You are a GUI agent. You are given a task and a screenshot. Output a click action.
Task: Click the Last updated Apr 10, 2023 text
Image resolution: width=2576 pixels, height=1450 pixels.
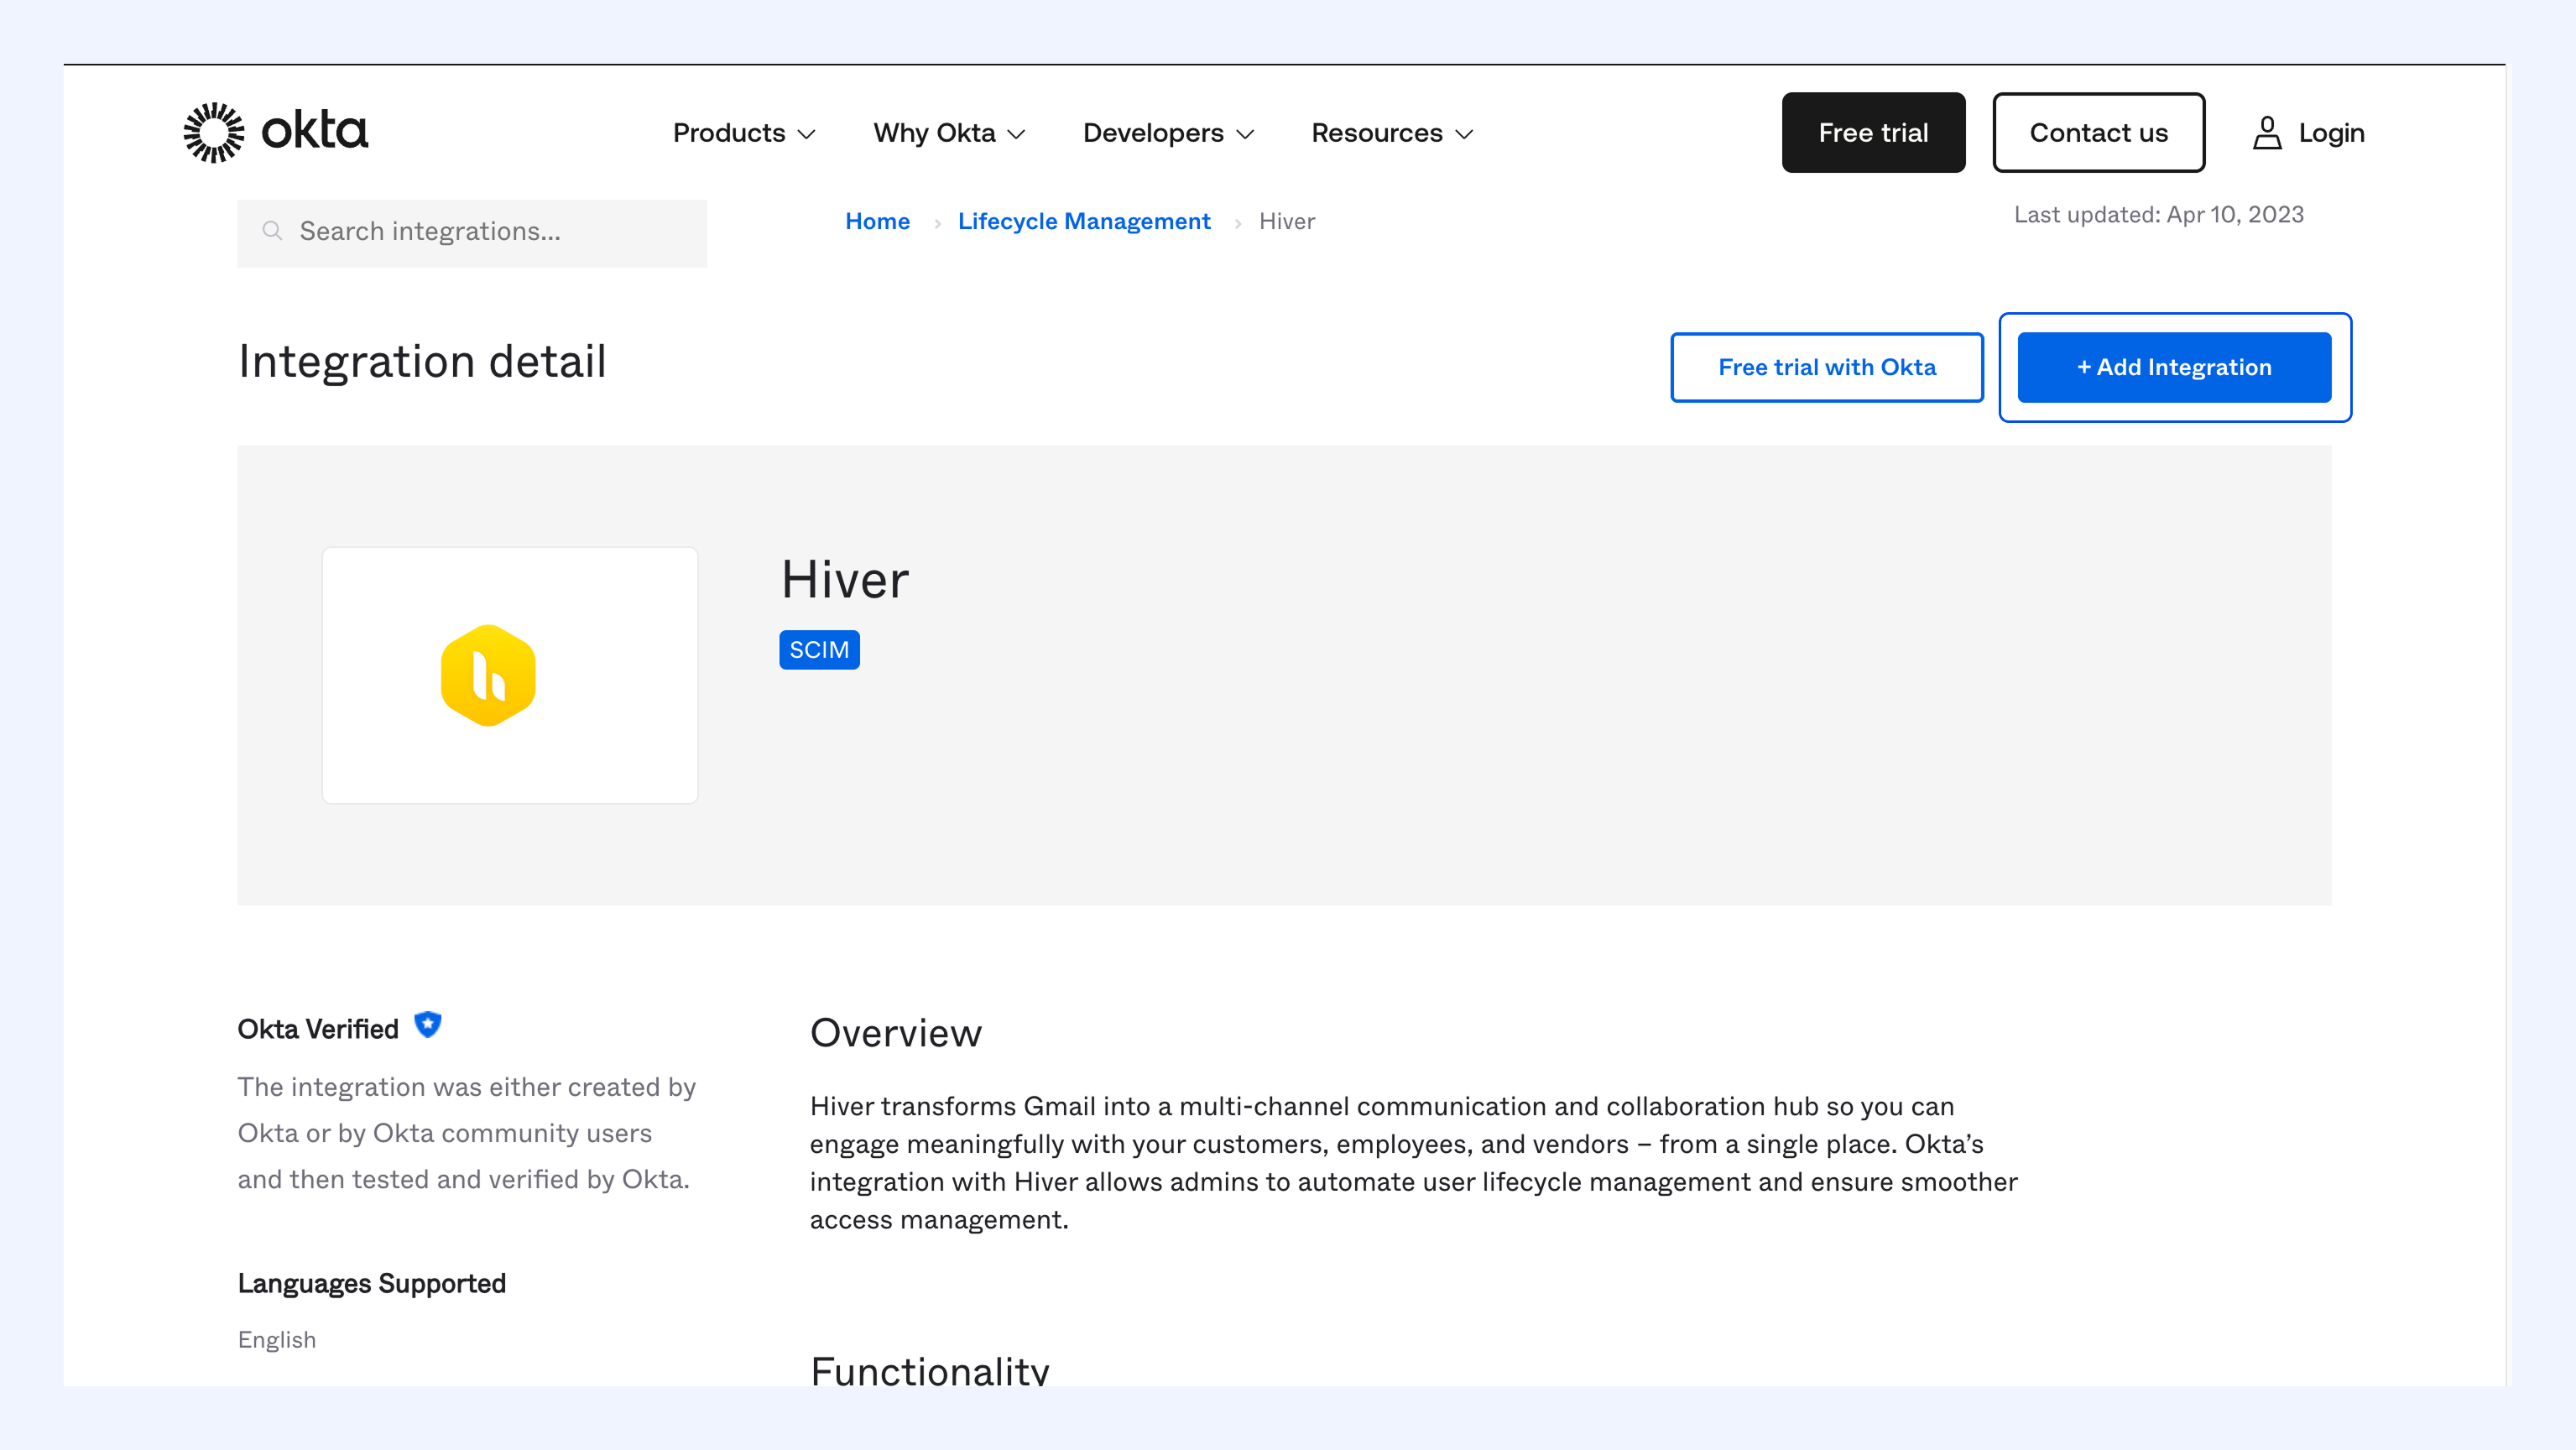(2158, 215)
